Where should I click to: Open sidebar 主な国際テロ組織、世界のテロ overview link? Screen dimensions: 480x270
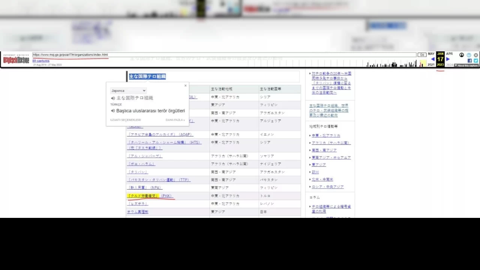(328, 110)
